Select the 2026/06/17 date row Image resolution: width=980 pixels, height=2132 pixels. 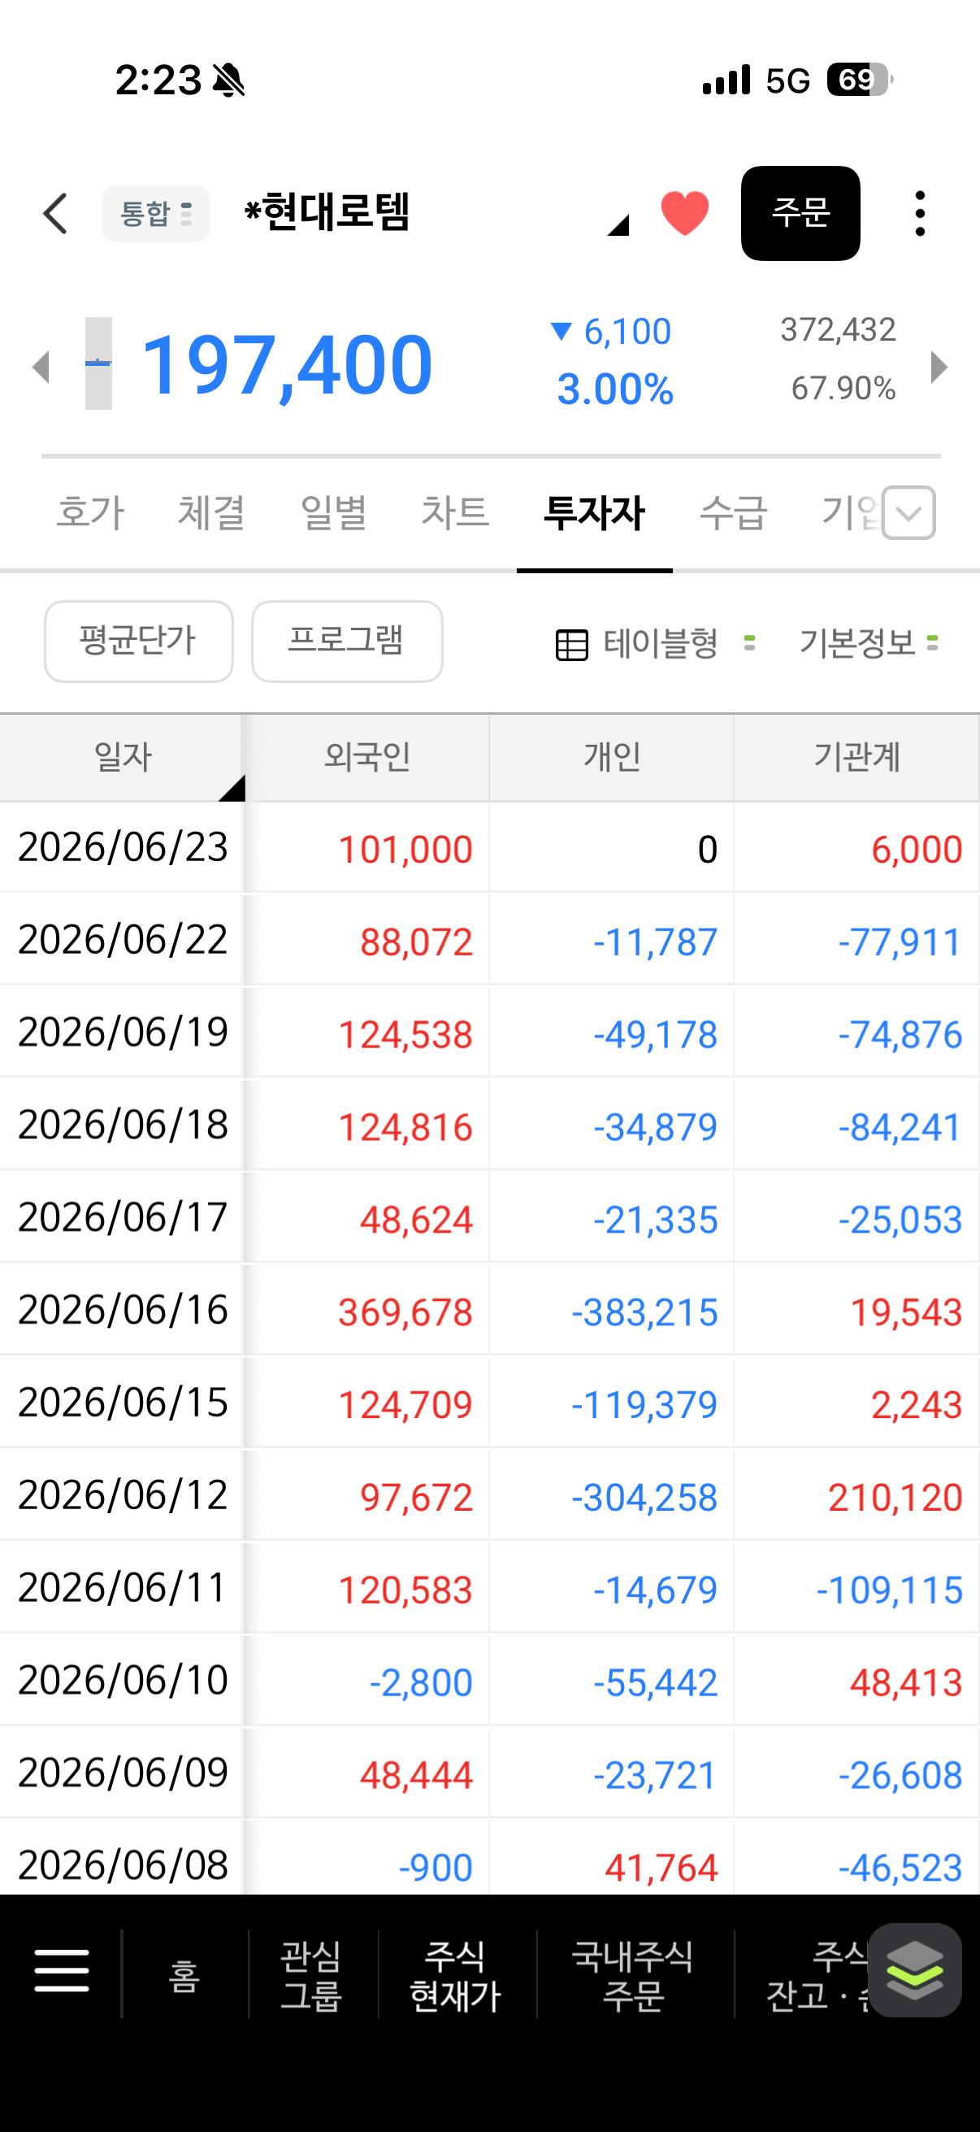click(x=123, y=1218)
